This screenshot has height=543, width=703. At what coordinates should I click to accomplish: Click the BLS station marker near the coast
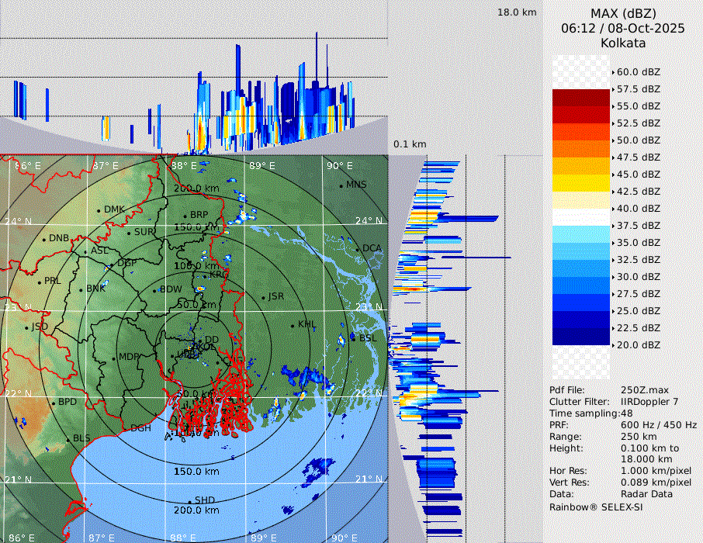pos(68,440)
